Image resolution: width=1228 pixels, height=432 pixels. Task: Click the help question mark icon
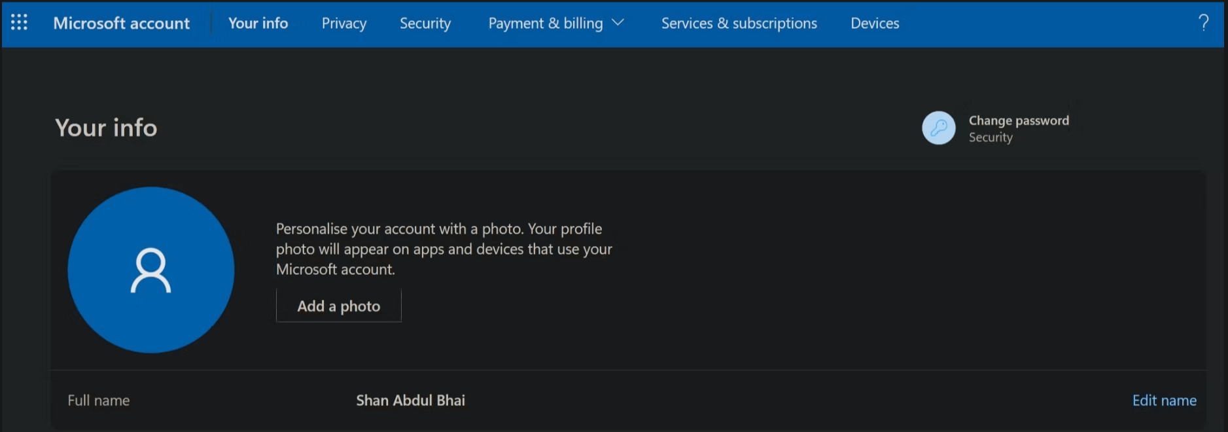(x=1203, y=23)
